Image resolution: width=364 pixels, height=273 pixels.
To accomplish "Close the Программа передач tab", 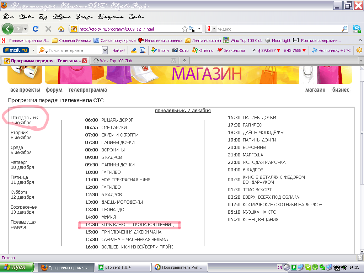I will (x=85, y=61).
